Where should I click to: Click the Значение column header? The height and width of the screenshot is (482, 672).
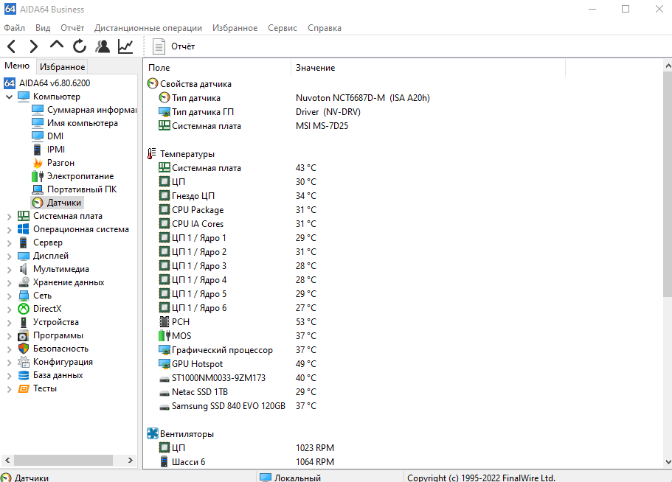(428, 68)
